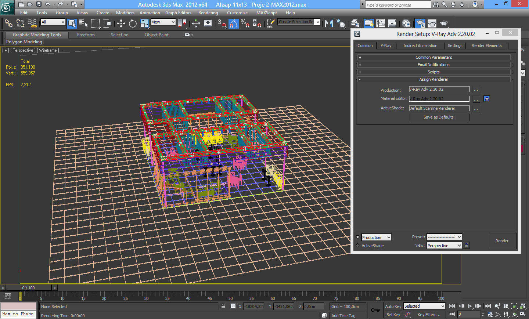
Task: Open the Freeform ribbon tab
Action: click(x=86, y=35)
